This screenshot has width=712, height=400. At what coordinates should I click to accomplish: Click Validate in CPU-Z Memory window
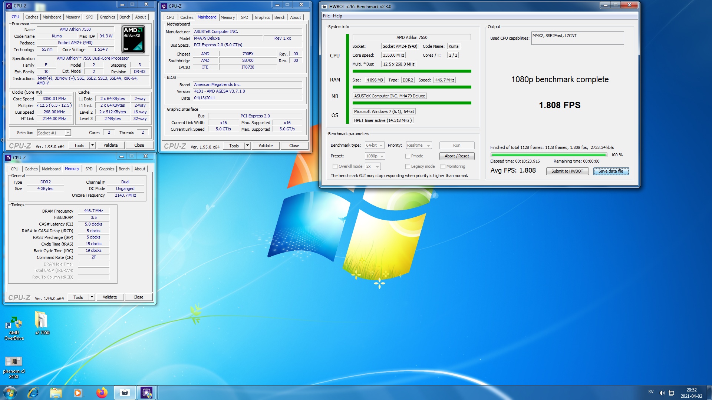tap(109, 297)
